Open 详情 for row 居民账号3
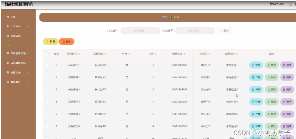This screenshot has height=139, width=296. tap(256, 90)
